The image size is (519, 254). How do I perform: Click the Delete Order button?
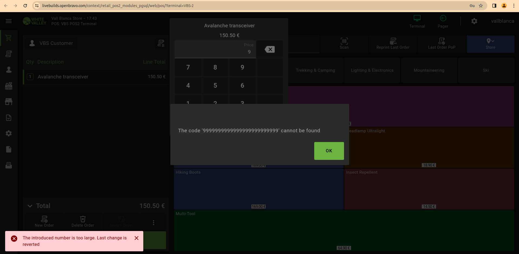click(x=83, y=222)
